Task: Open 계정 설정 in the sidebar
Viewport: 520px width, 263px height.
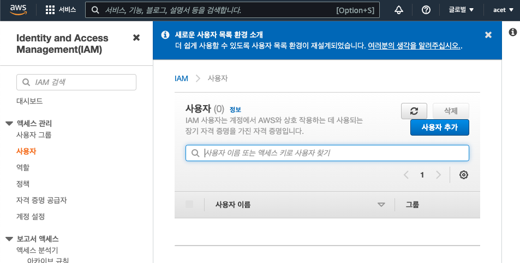Action: [x=31, y=216]
